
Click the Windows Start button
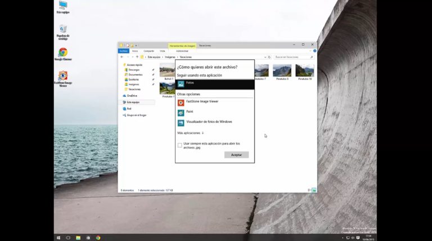(x=58, y=238)
